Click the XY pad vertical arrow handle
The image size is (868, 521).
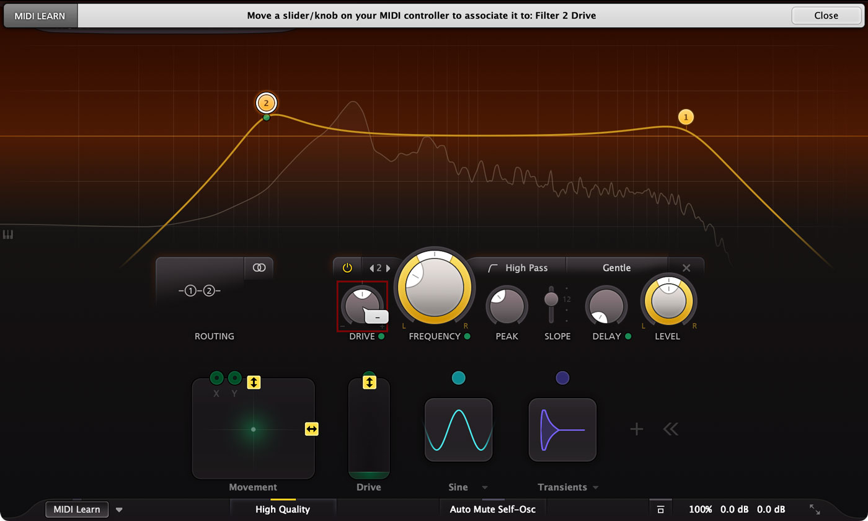254,382
